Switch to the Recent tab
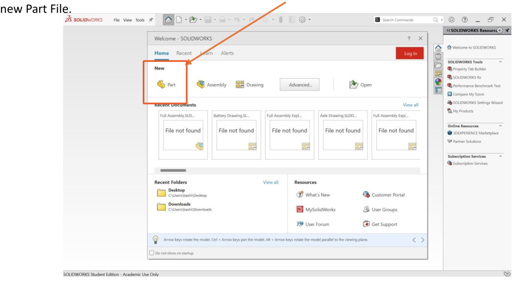515x284 pixels. click(184, 53)
